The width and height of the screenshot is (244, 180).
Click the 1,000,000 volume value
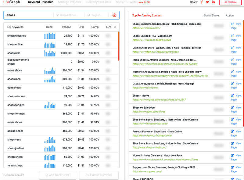click(66, 53)
